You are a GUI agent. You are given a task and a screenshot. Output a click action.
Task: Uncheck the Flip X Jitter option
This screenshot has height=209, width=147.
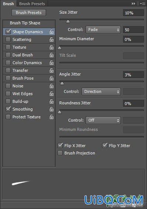coord(60,146)
